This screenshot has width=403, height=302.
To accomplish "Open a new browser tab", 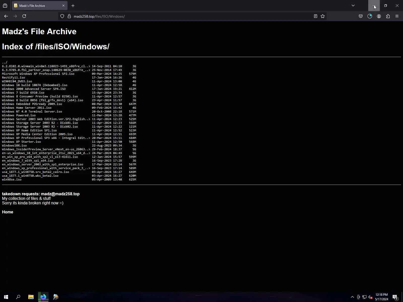I will point(73,6).
